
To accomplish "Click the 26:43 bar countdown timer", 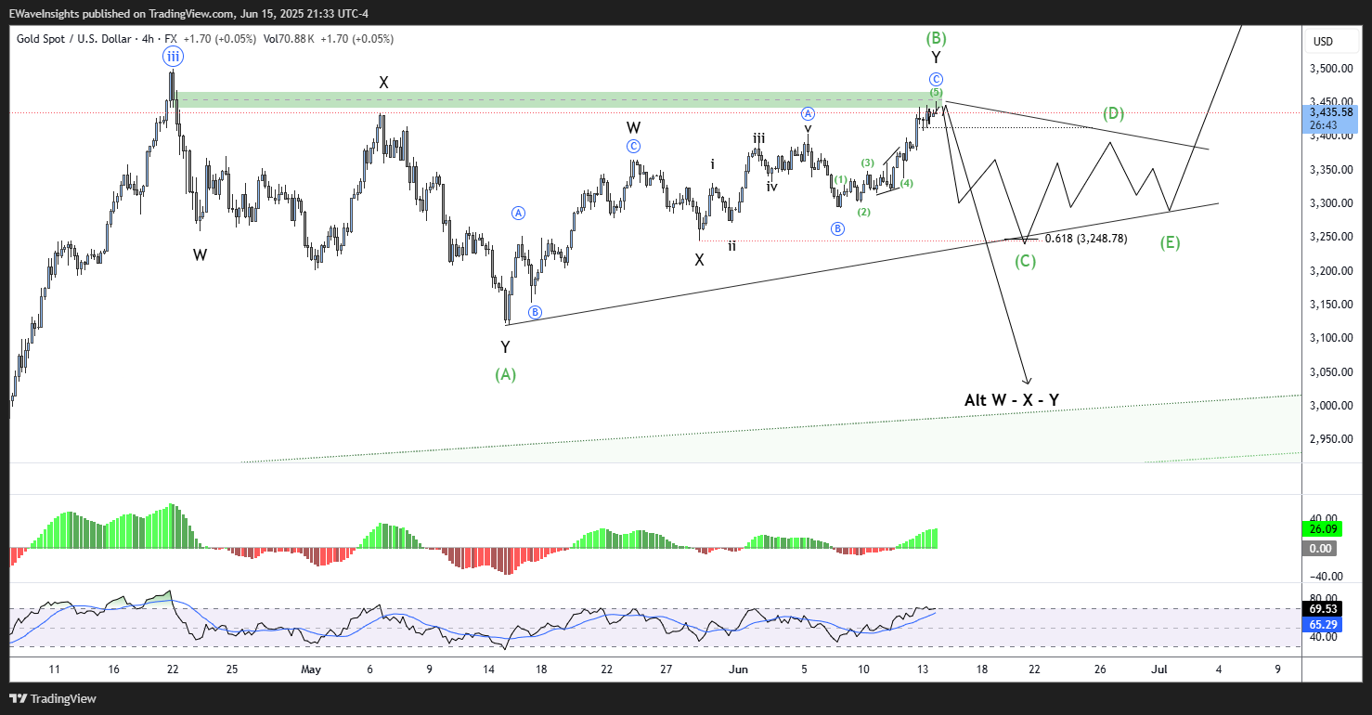I will pyautogui.click(x=1323, y=124).
